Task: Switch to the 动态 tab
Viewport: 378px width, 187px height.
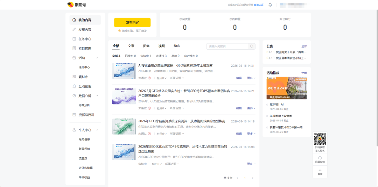Action: [x=177, y=46]
